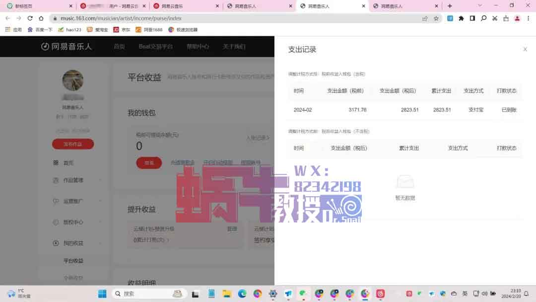Click the Windows taskbar search box
This screenshot has height=302, width=536.
(x=149, y=294)
